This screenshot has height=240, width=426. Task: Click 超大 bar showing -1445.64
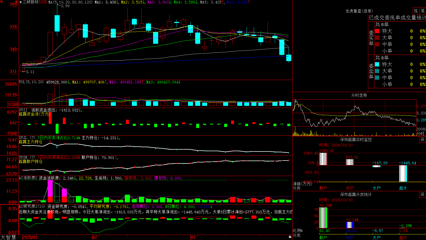click(x=403, y=174)
